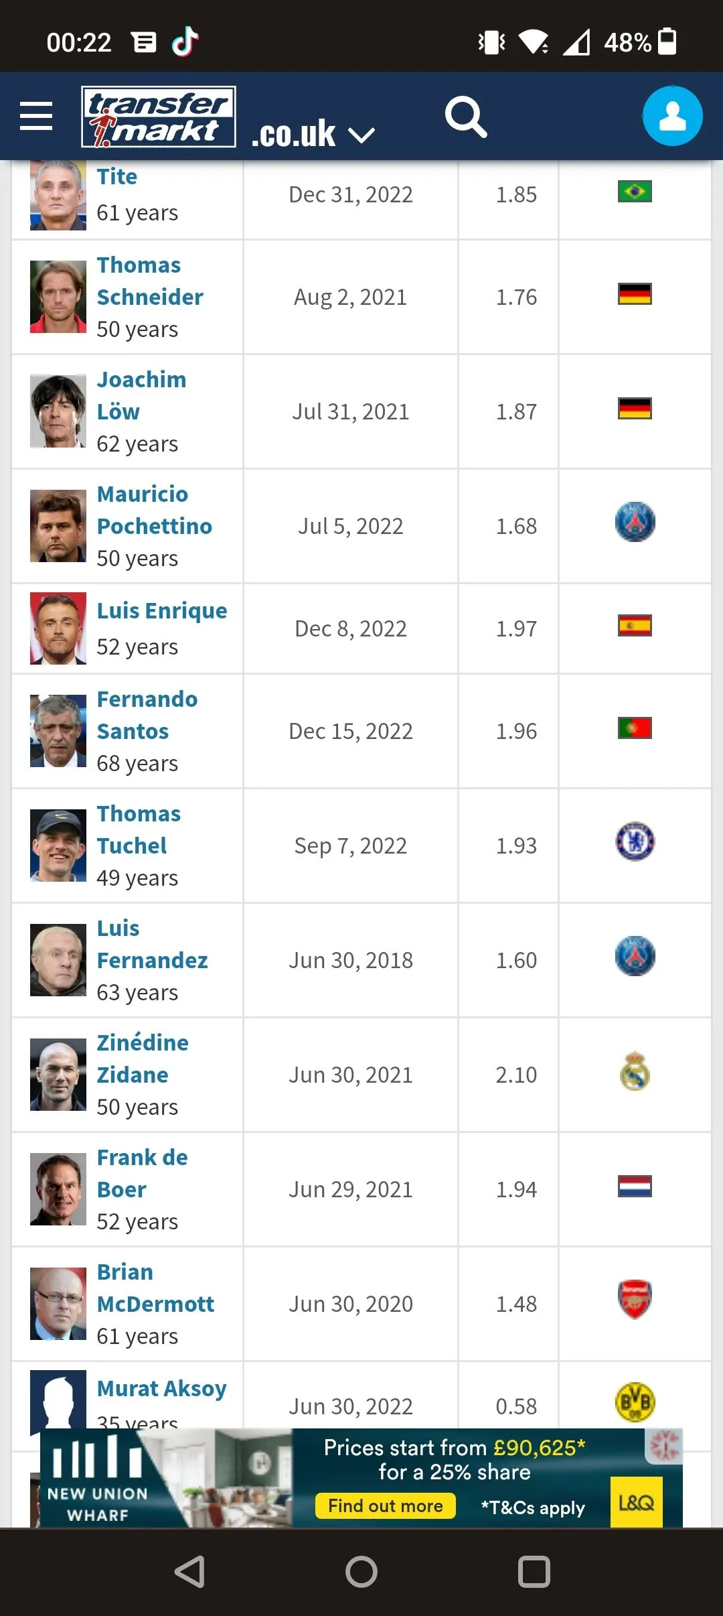The height and width of the screenshot is (1616, 723).
Task: Open Fernando Santos' profile link
Action: point(147,715)
